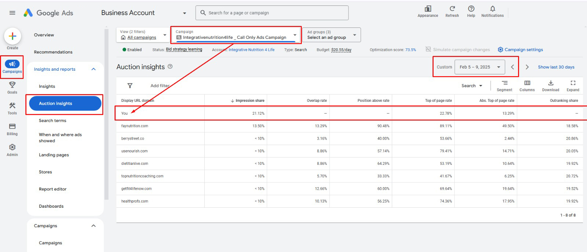This screenshot has height=252, width=587.
Task: Click the $20.55/day budget
Action: point(341,50)
